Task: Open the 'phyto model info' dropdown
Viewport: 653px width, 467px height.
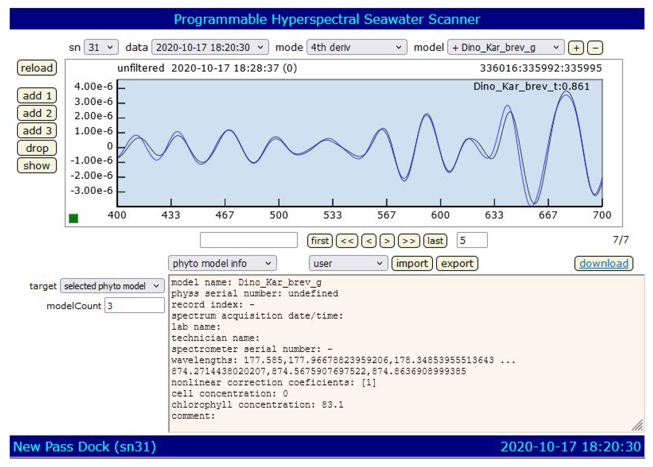Action: pyautogui.click(x=222, y=263)
